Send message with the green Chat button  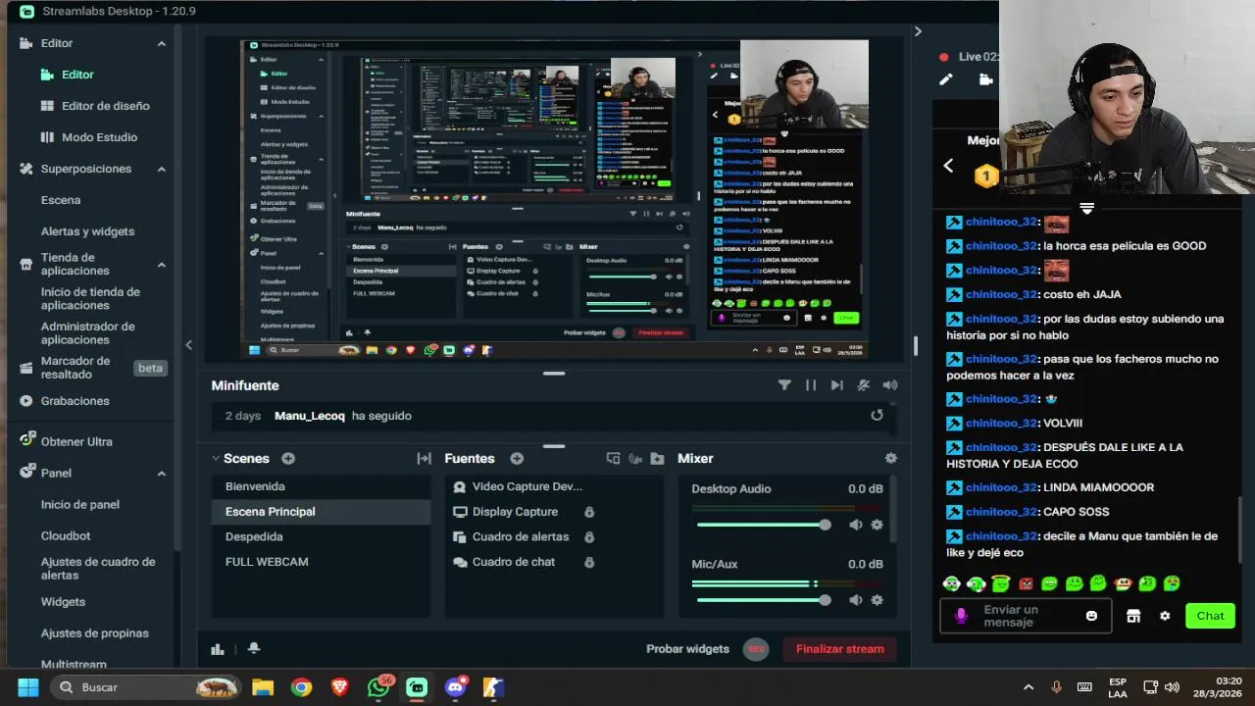pos(1210,616)
